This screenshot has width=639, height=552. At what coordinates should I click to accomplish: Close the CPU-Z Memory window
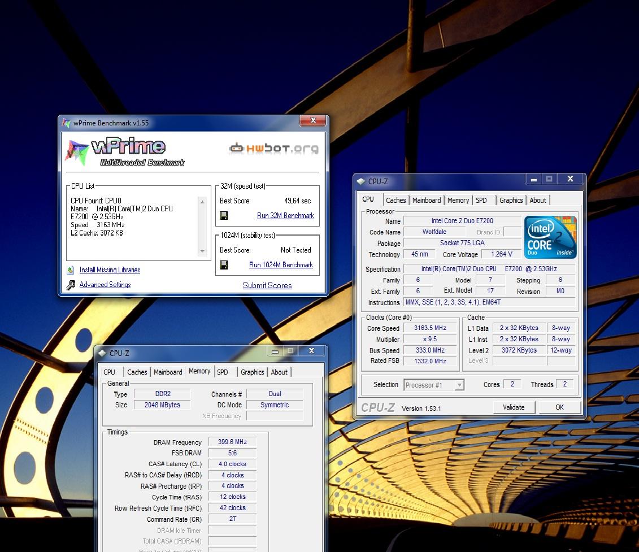coord(312,351)
